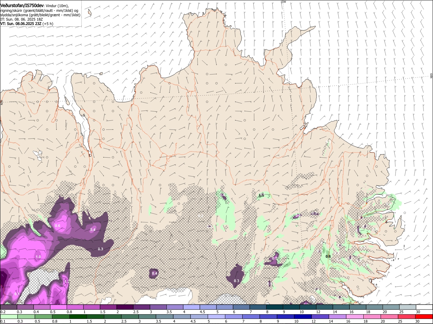Screen dimensions: 433x324
Task: Click the N99 latitude label at the right edge
Action: pyautogui.click(x=431, y=76)
